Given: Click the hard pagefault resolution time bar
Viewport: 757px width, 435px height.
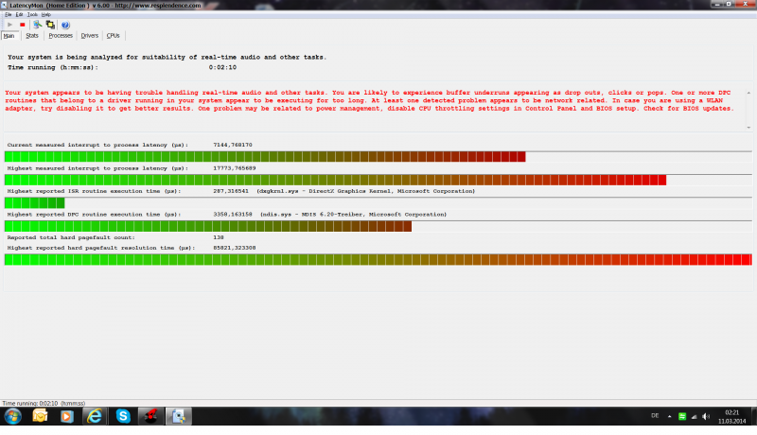Looking at the screenshot, I should pyautogui.click(x=378, y=259).
